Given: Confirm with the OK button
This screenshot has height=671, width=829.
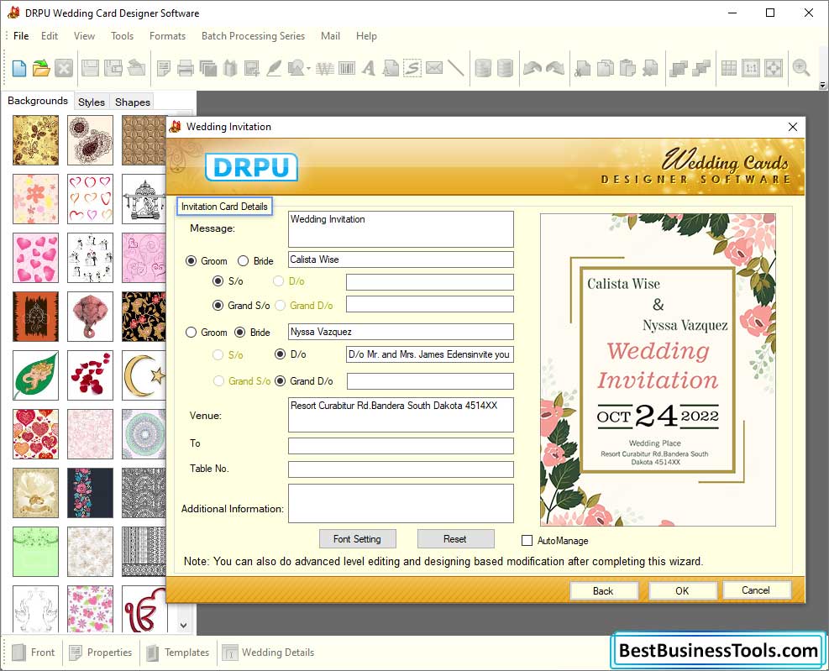Looking at the screenshot, I should (x=683, y=590).
